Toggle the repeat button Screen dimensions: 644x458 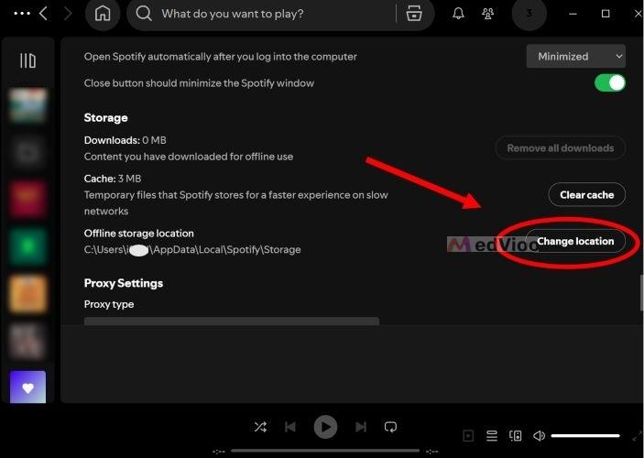[x=390, y=427]
